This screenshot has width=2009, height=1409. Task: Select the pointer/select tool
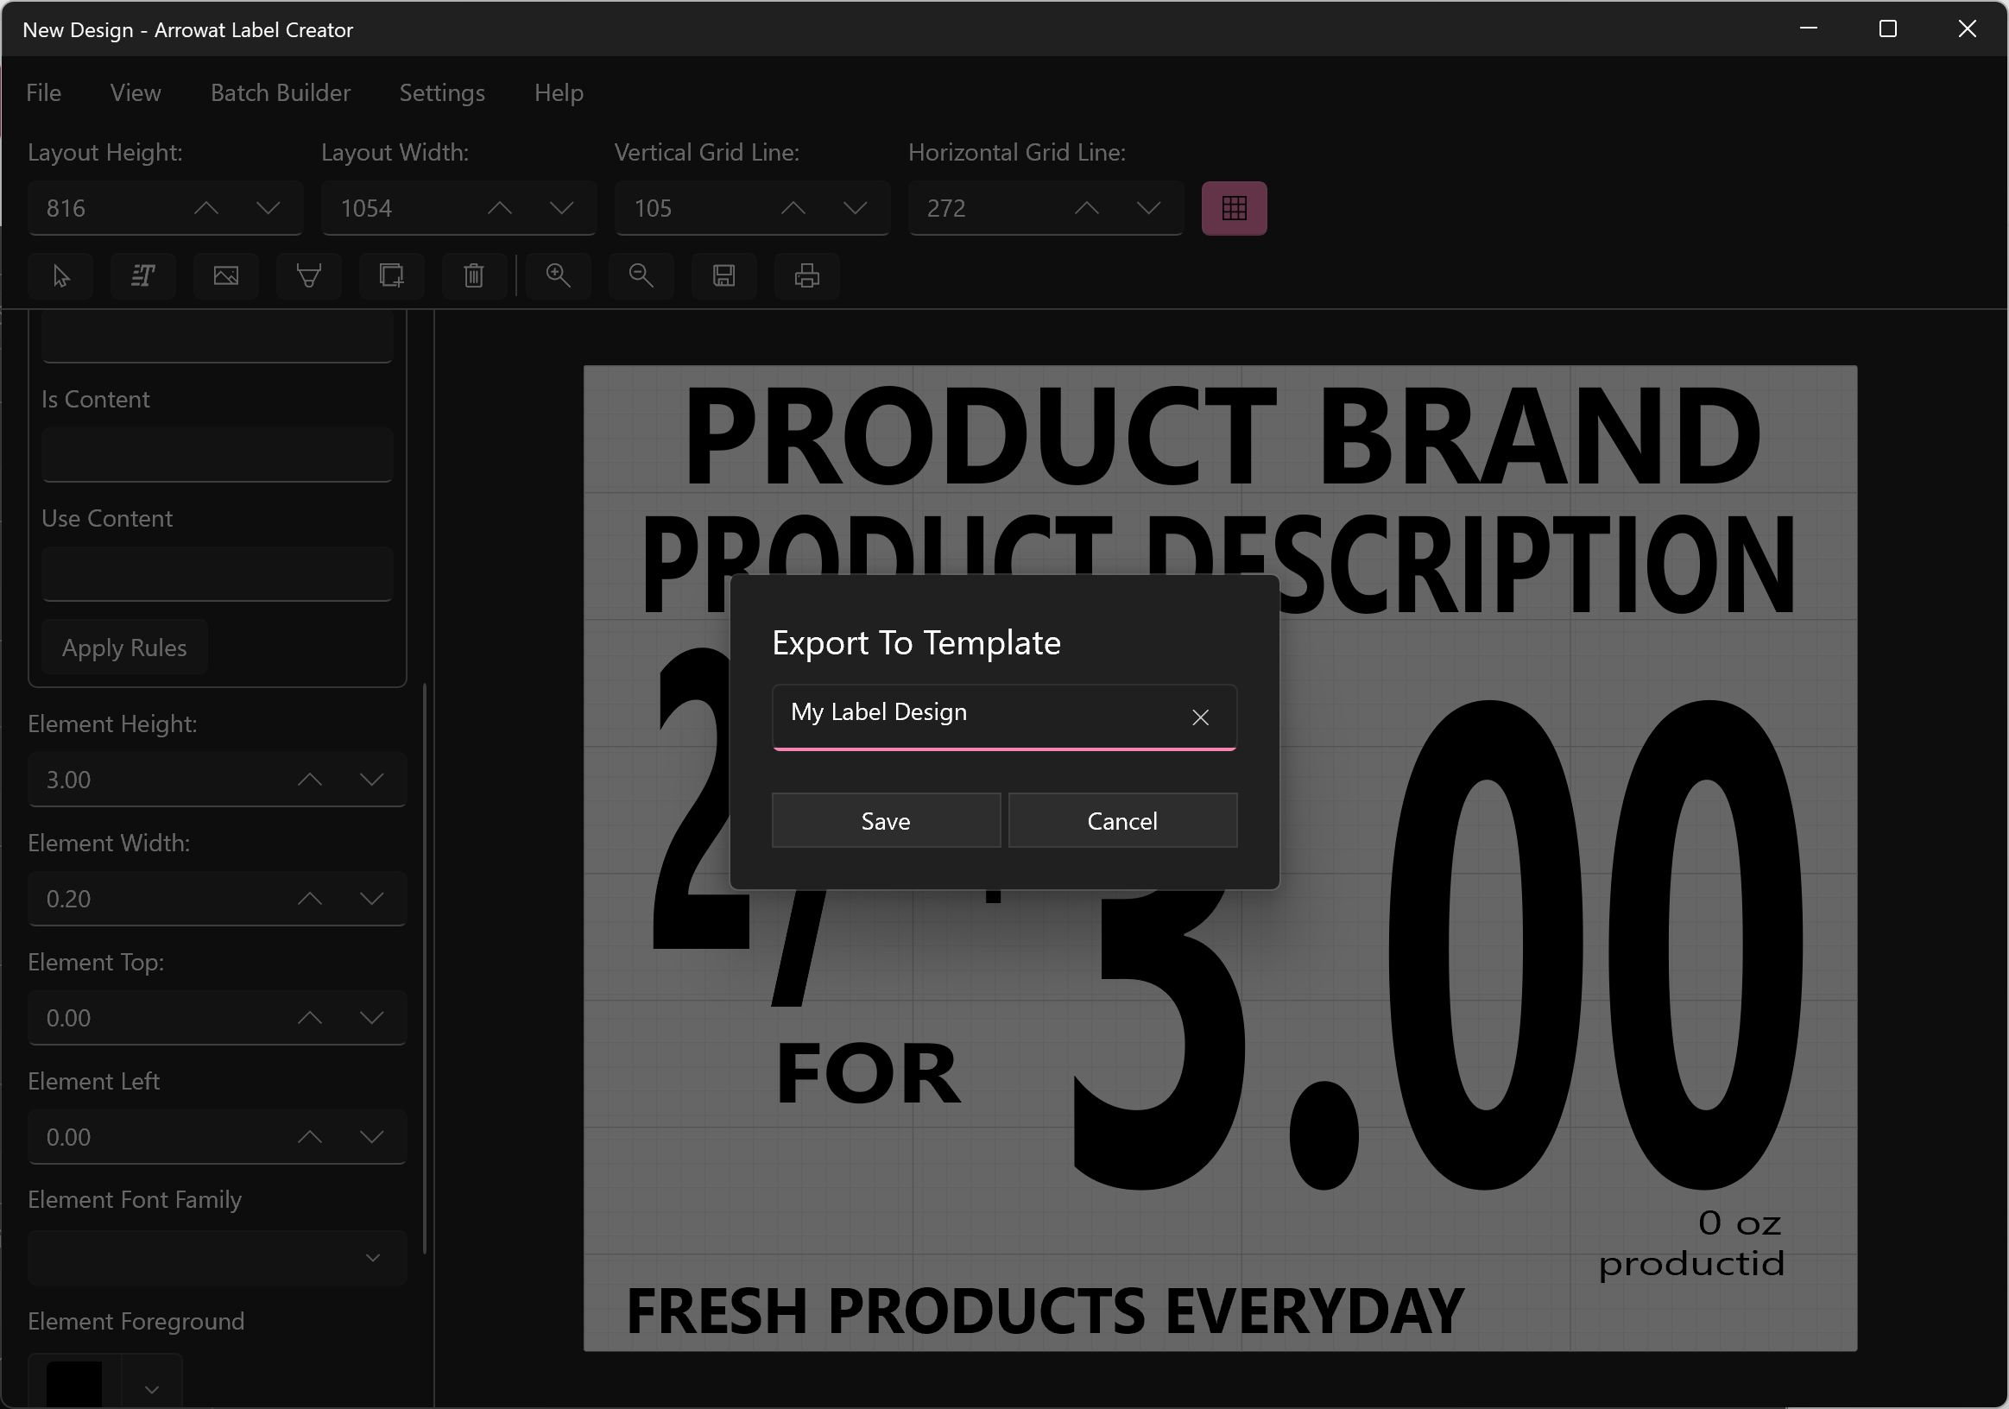[61, 275]
